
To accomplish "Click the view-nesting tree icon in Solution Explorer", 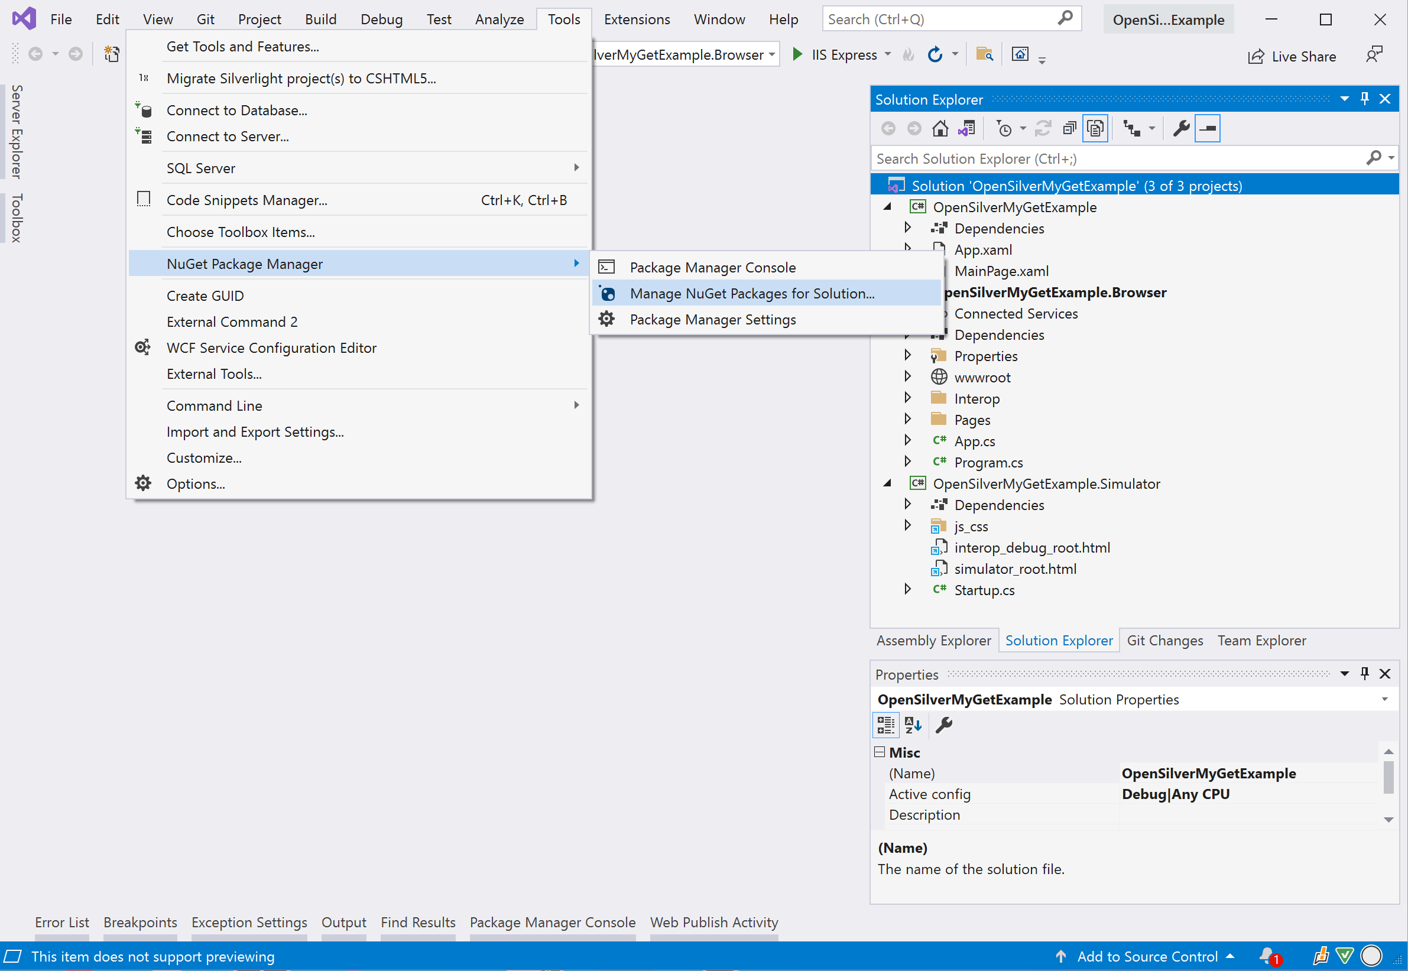I will coord(1132,128).
